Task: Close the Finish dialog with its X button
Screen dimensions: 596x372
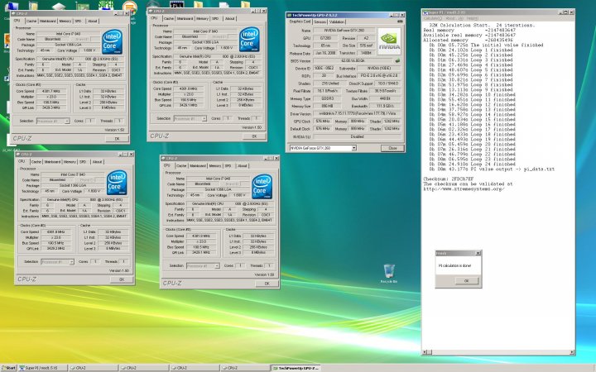Action: click(478, 253)
